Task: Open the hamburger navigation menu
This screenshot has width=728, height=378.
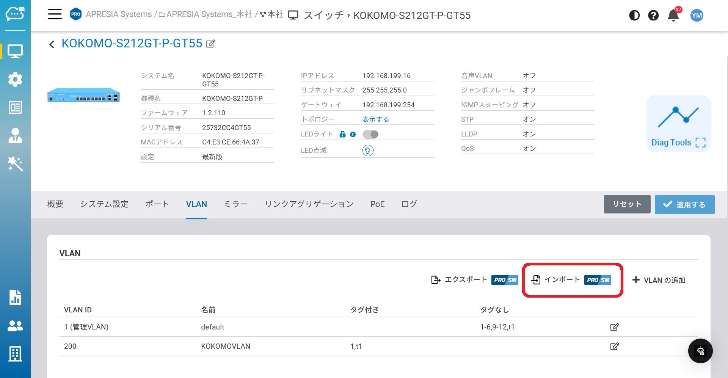Action: click(x=55, y=14)
